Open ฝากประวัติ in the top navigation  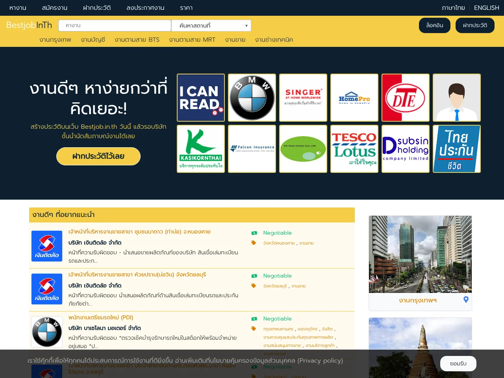[x=97, y=8]
